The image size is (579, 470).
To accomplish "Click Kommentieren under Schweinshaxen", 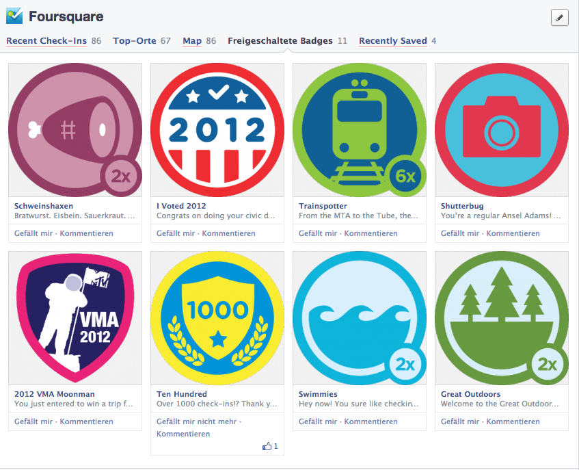I will (x=86, y=233).
